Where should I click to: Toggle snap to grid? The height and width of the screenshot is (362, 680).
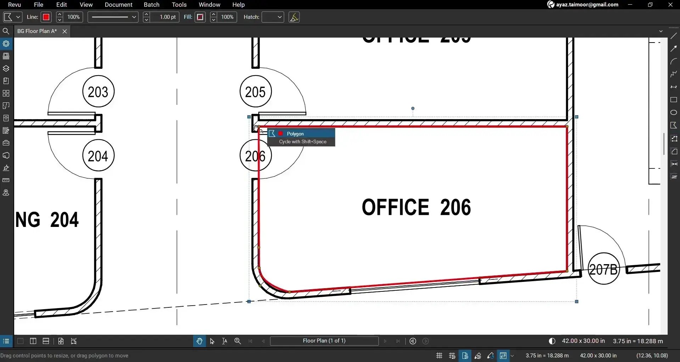point(452,355)
